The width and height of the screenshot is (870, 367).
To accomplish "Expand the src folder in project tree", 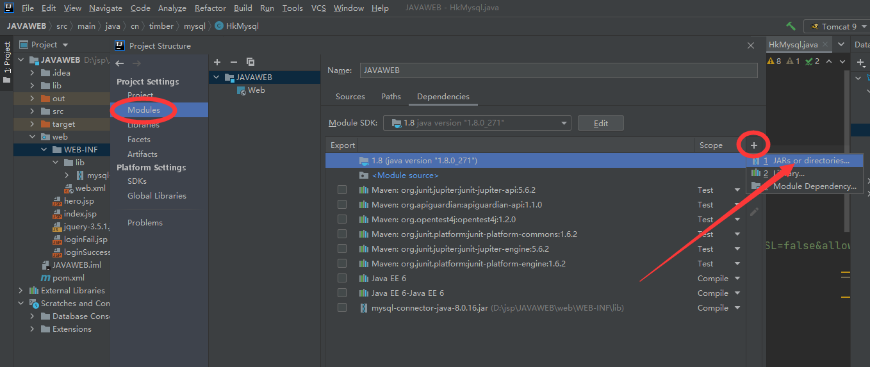I will click(x=33, y=111).
